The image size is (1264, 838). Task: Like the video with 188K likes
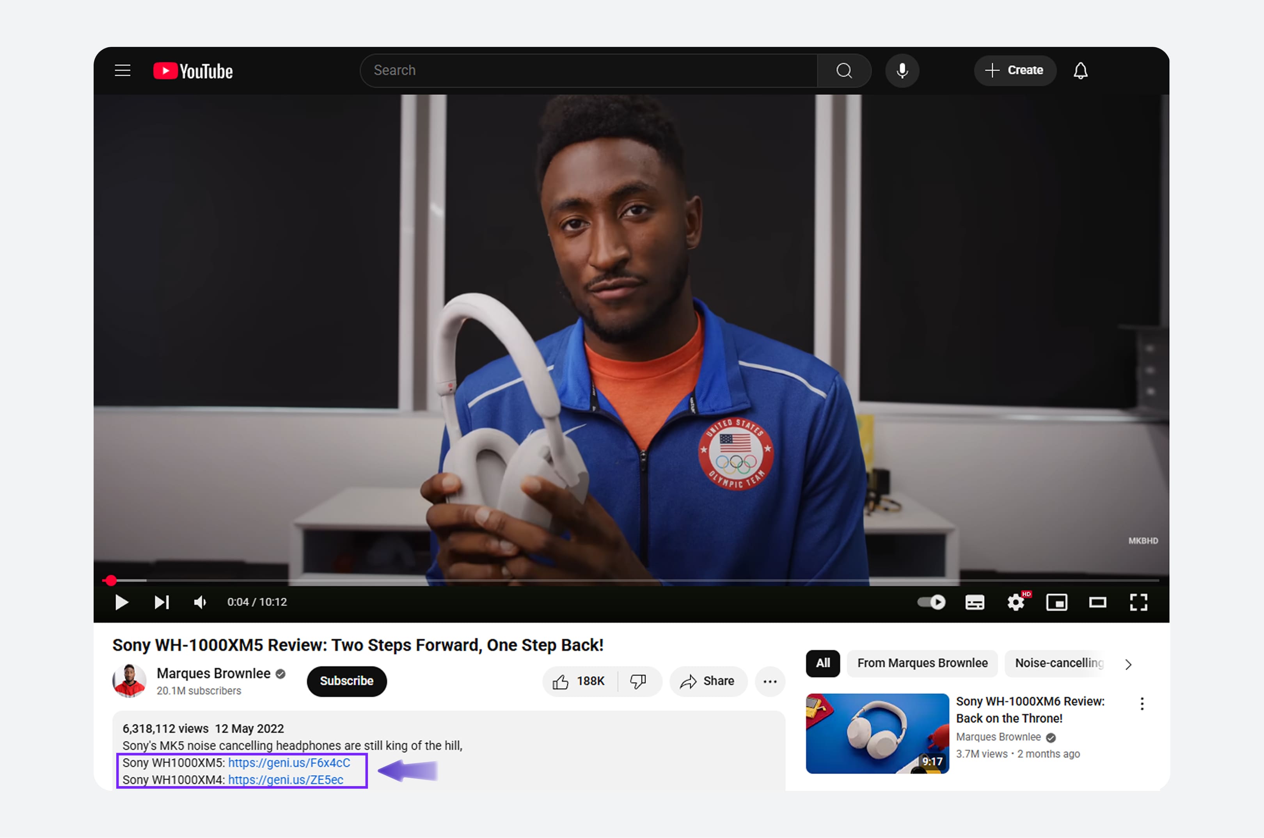pyautogui.click(x=579, y=682)
